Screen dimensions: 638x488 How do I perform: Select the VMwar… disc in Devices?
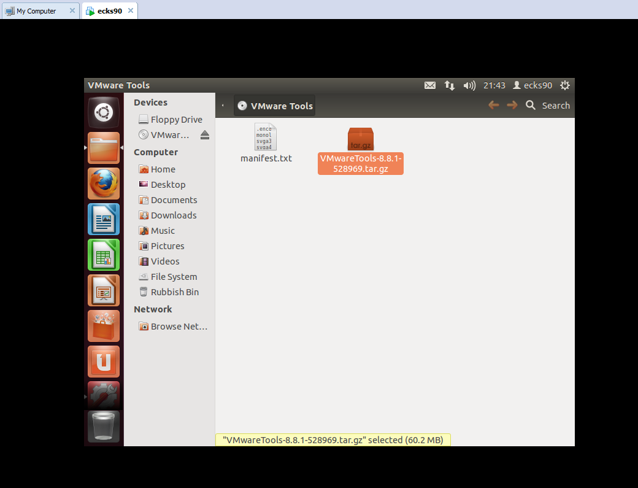(x=164, y=135)
